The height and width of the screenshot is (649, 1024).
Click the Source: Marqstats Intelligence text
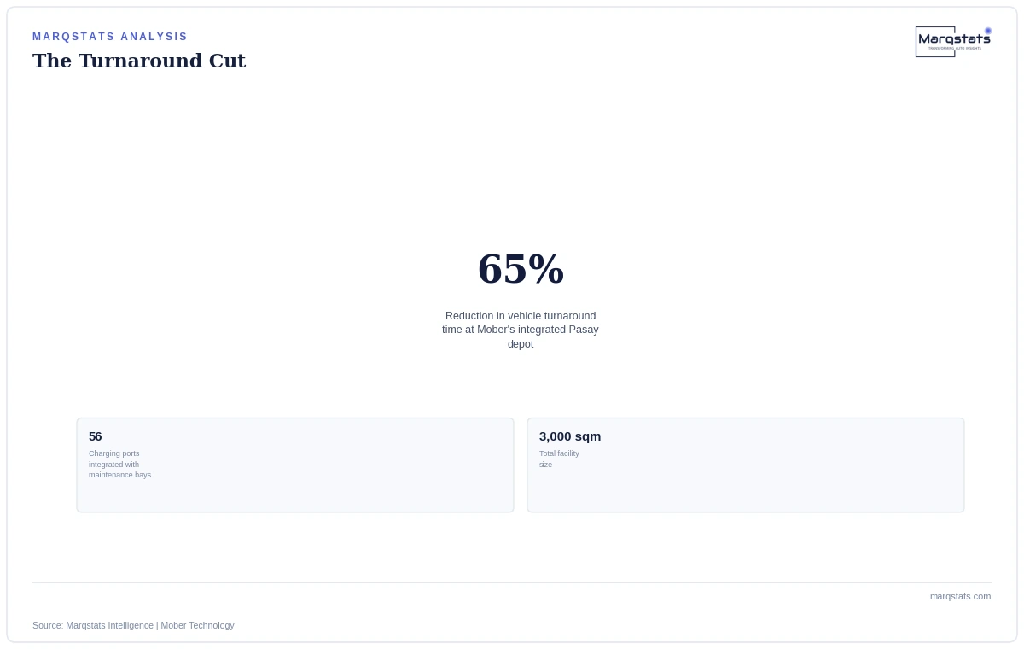[93, 625]
